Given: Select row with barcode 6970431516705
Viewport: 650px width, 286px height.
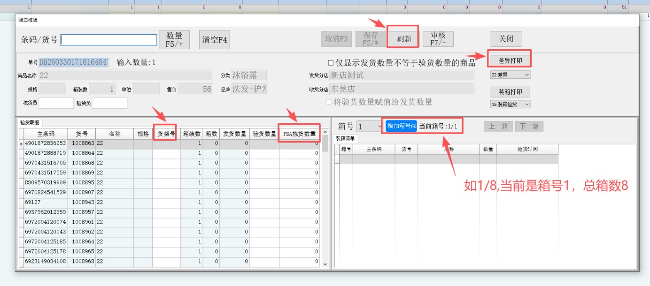Looking at the screenshot, I should click(46, 163).
